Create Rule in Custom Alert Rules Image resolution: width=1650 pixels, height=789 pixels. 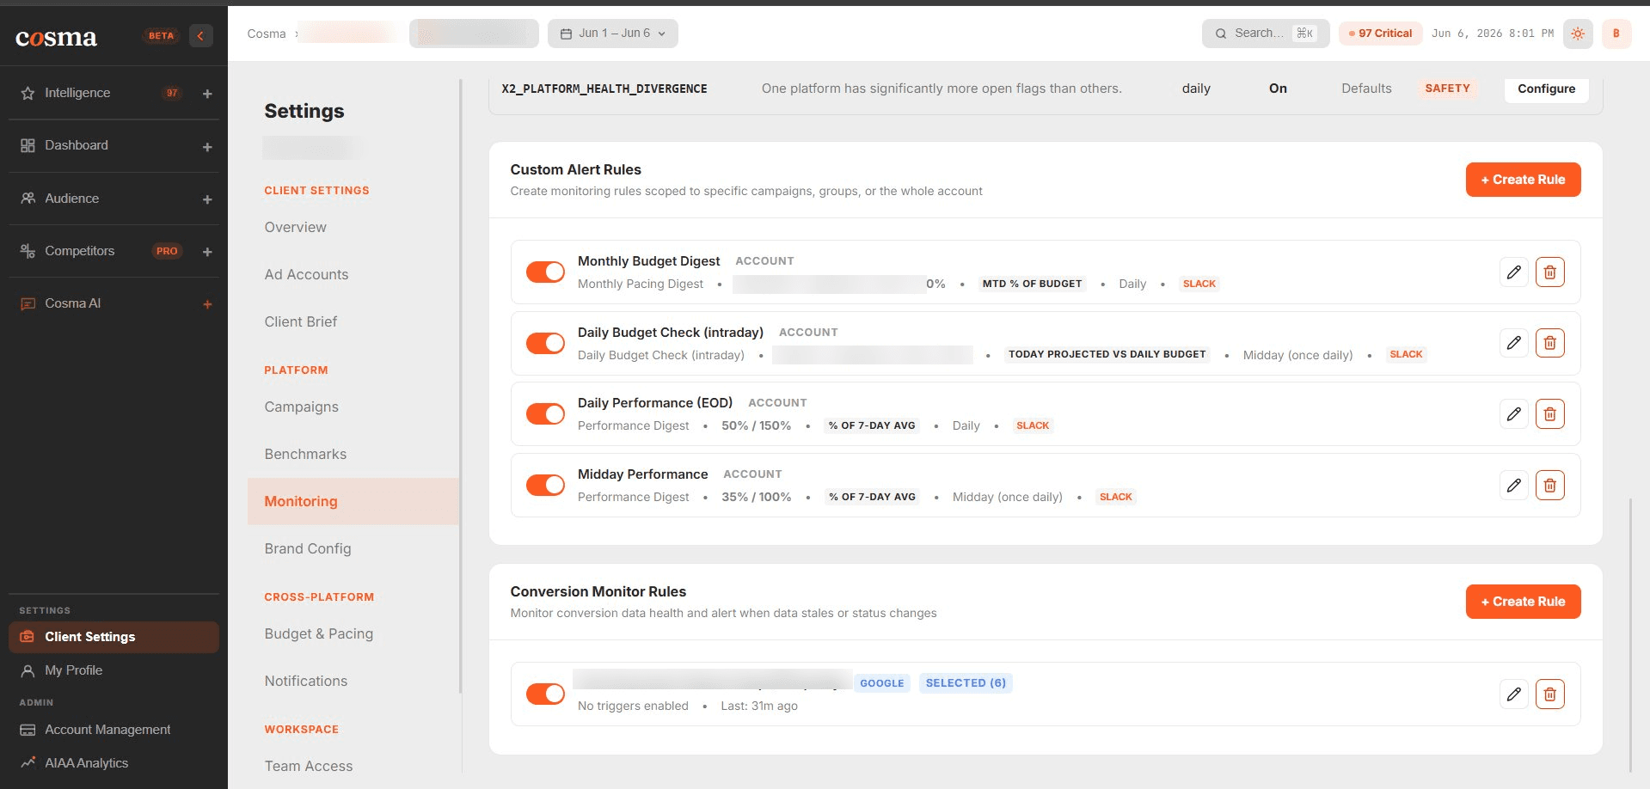1523,180
